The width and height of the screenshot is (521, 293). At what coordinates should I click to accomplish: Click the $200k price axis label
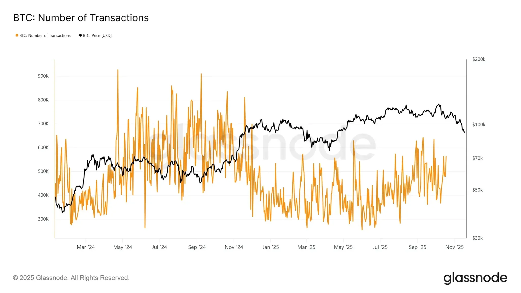point(479,59)
